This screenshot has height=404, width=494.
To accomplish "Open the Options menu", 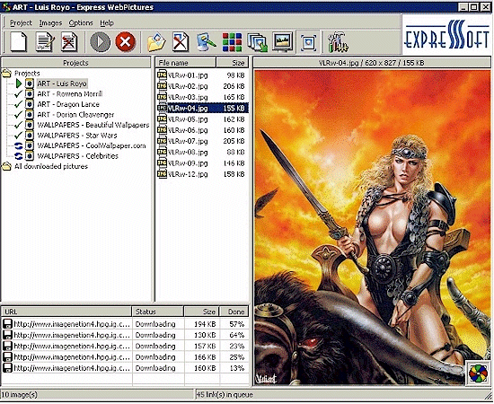I will click(x=81, y=23).
